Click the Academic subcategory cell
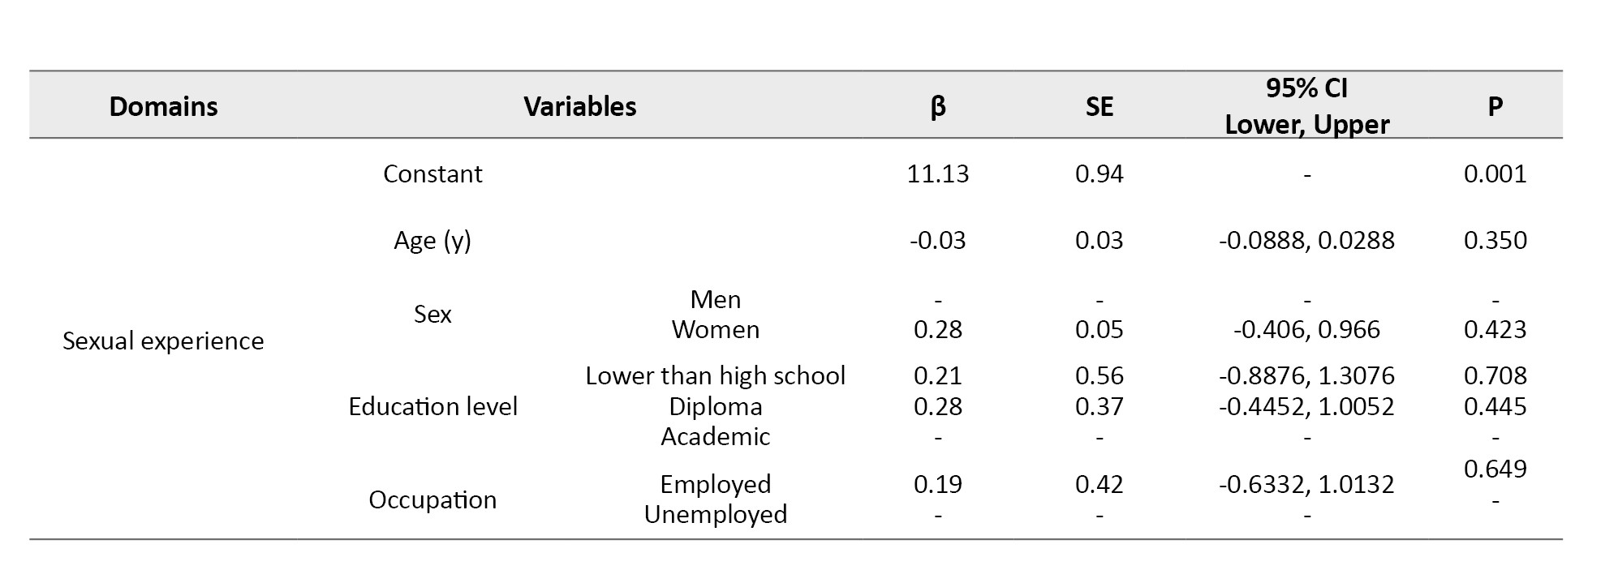Viewport: 1618px width, 570px height. click(x=715, y=436)
